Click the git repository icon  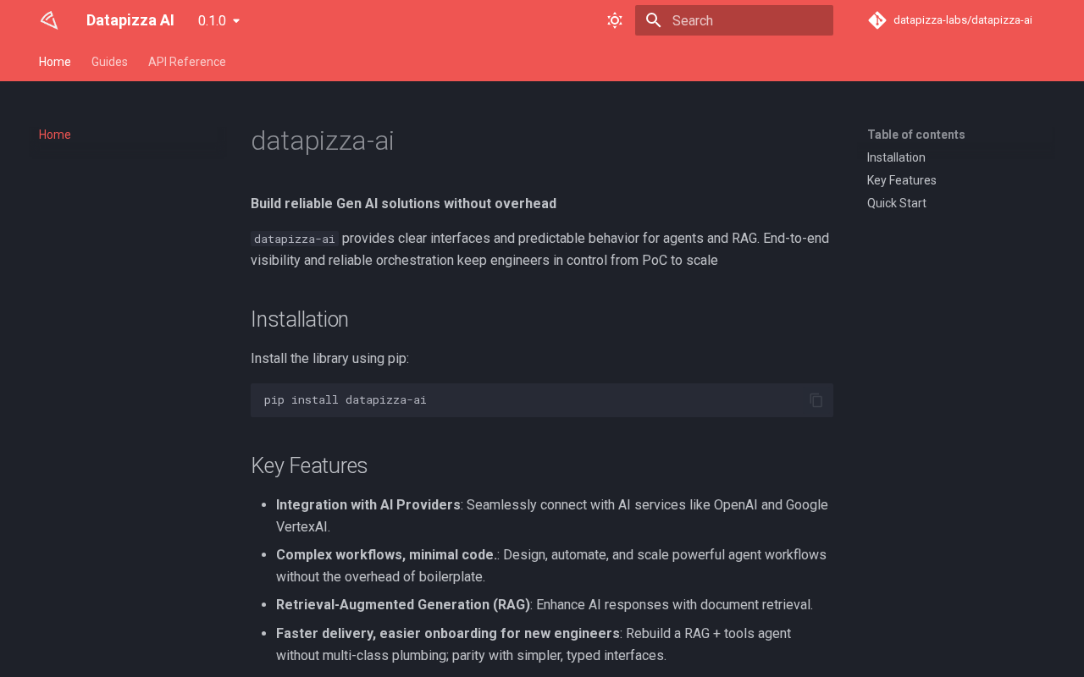click(877, 20)
